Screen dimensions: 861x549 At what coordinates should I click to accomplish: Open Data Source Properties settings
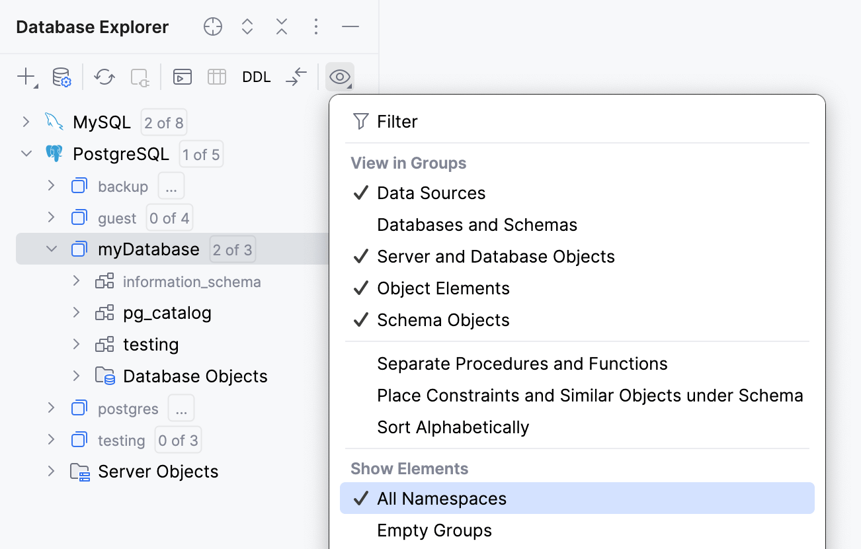click(x=61, y=77)
